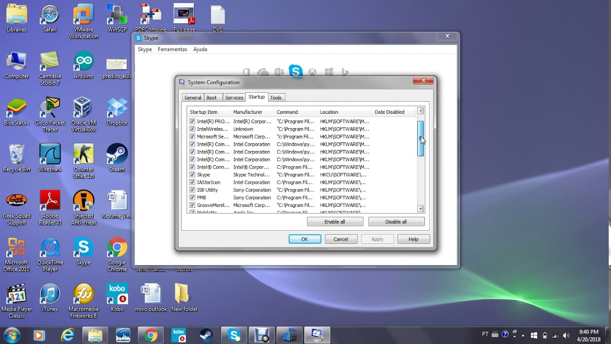Viewport: 611px width, 344px height.
Task: Open the Skype menu in Skype window
Action: 145,49
